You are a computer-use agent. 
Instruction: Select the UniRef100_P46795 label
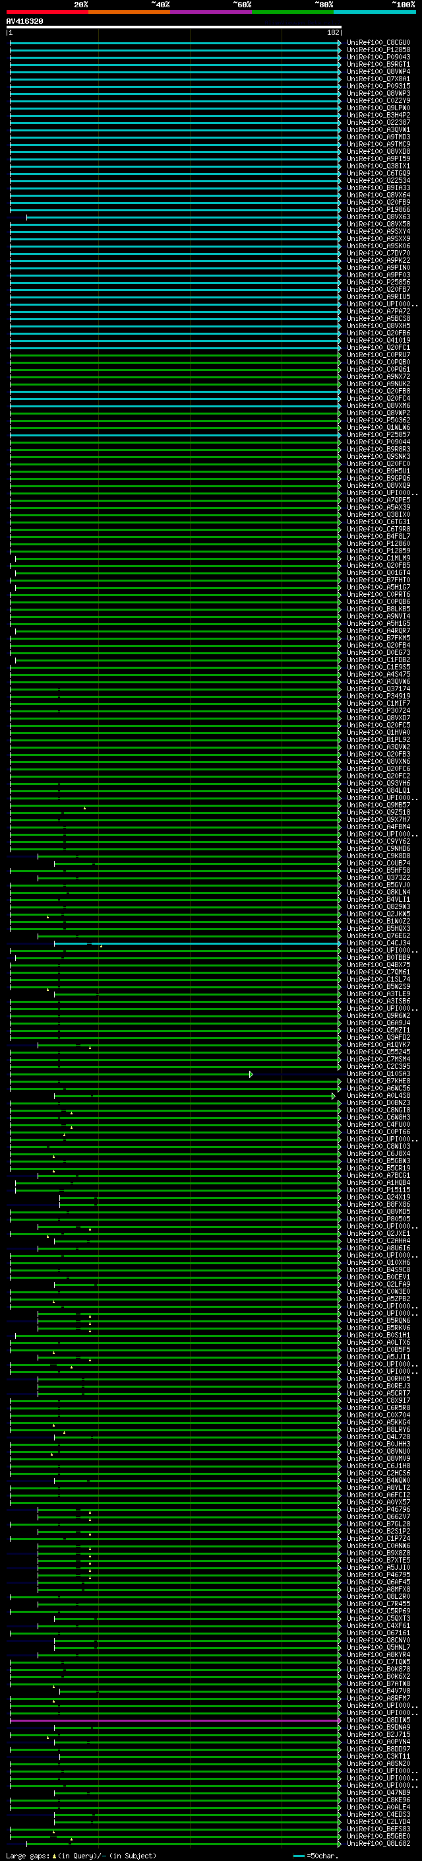tap(378, 1575)
